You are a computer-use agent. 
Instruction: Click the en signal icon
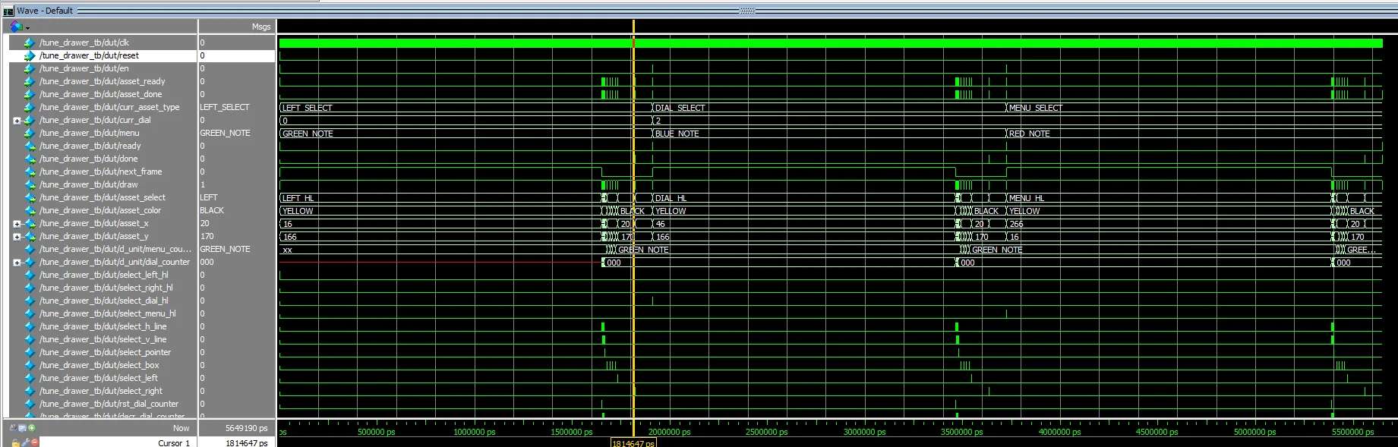[x=30, y=68]
